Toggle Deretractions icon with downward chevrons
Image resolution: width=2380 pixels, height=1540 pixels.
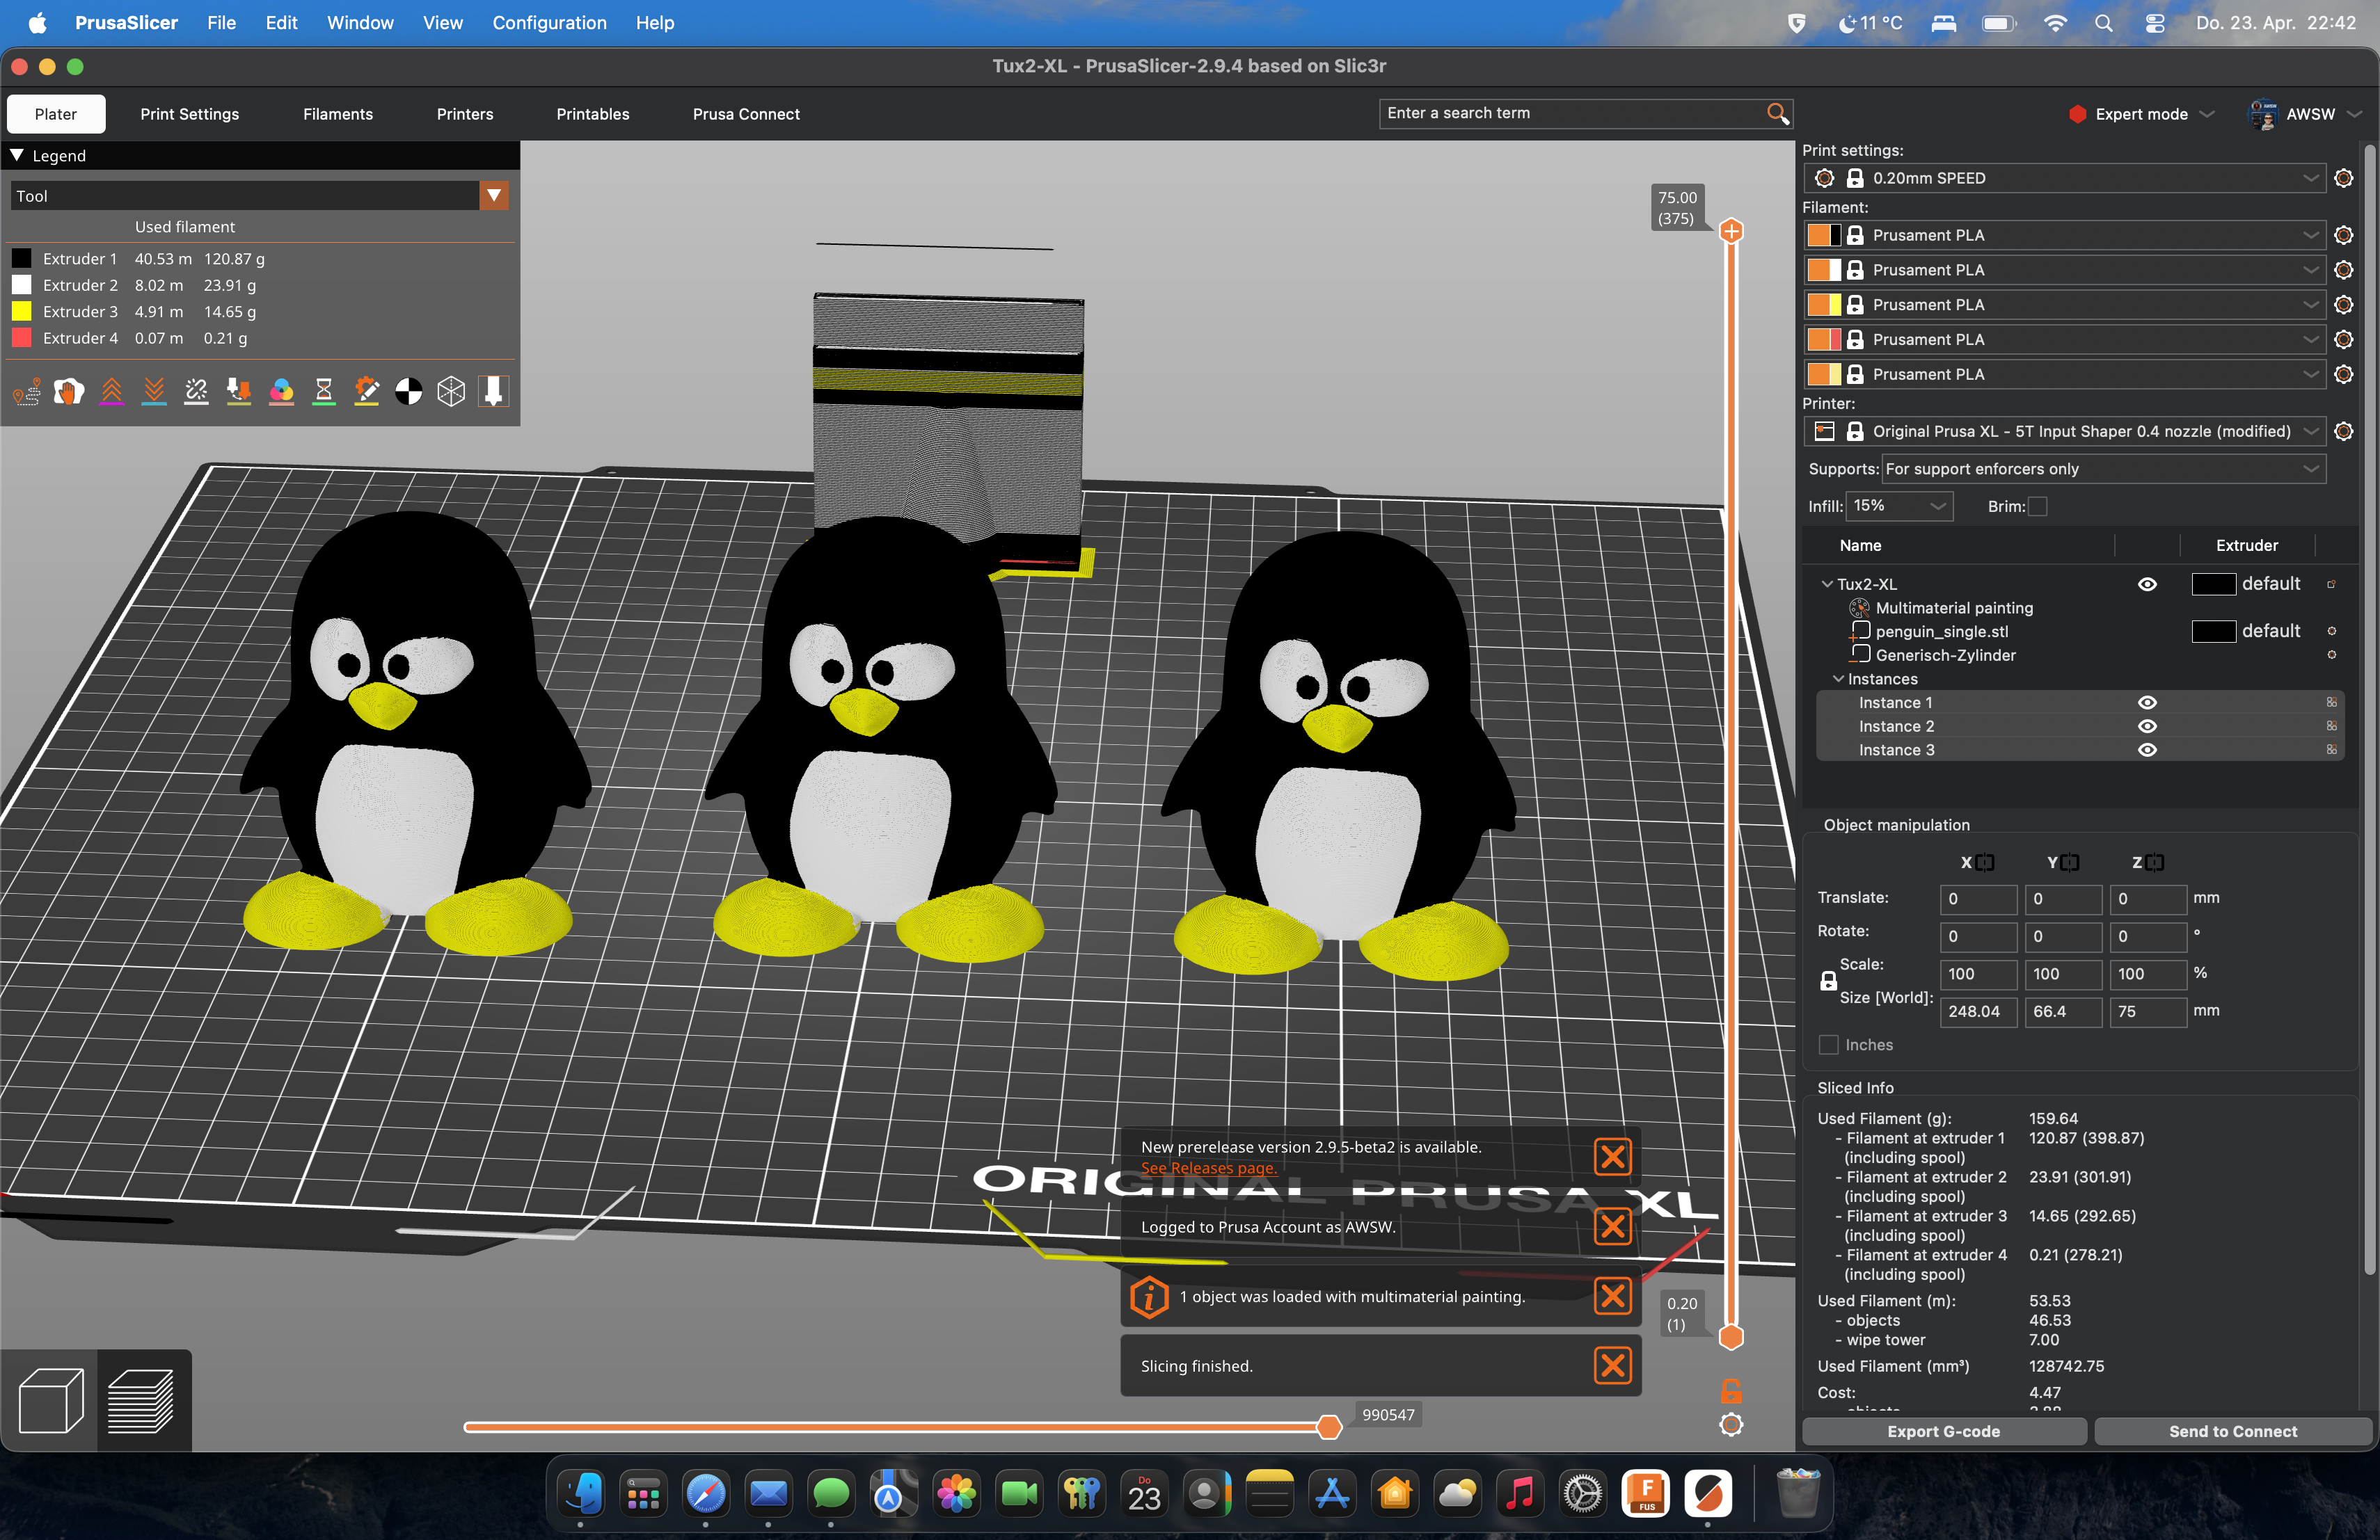[154, 392]
